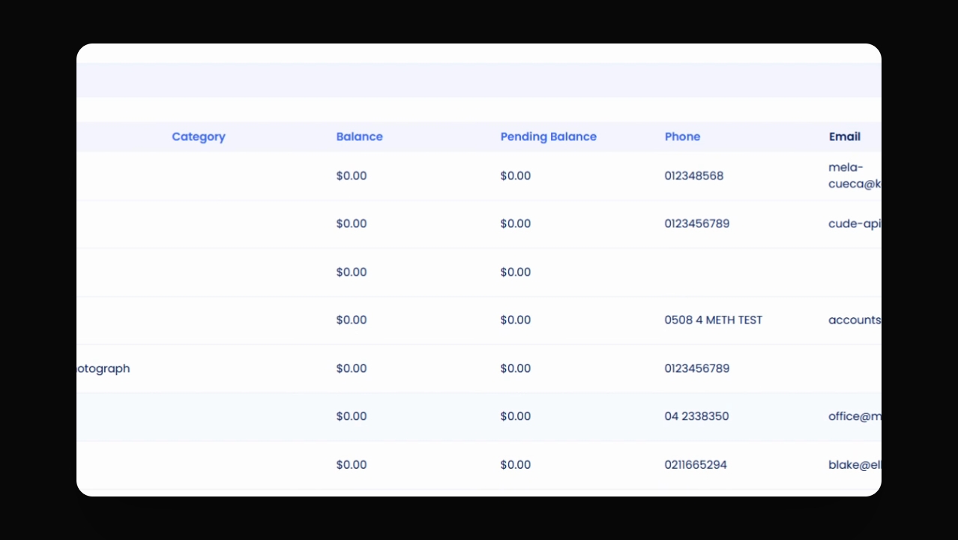Click Pending Balance $0.00 in the 0211665294 row
The image size is (958, 540).
pyautogui.click(x=515, y=464)
